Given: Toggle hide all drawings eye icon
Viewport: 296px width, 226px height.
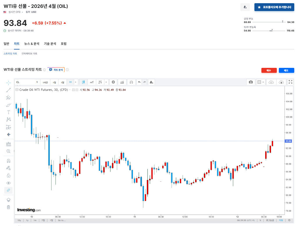Looking at the screenshot, I should (x=8, y=183).
